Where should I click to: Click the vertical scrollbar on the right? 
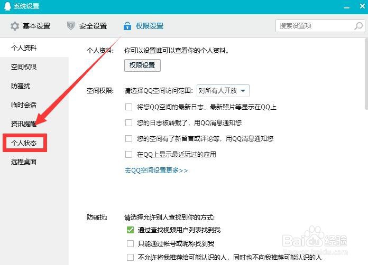point(366,74)
